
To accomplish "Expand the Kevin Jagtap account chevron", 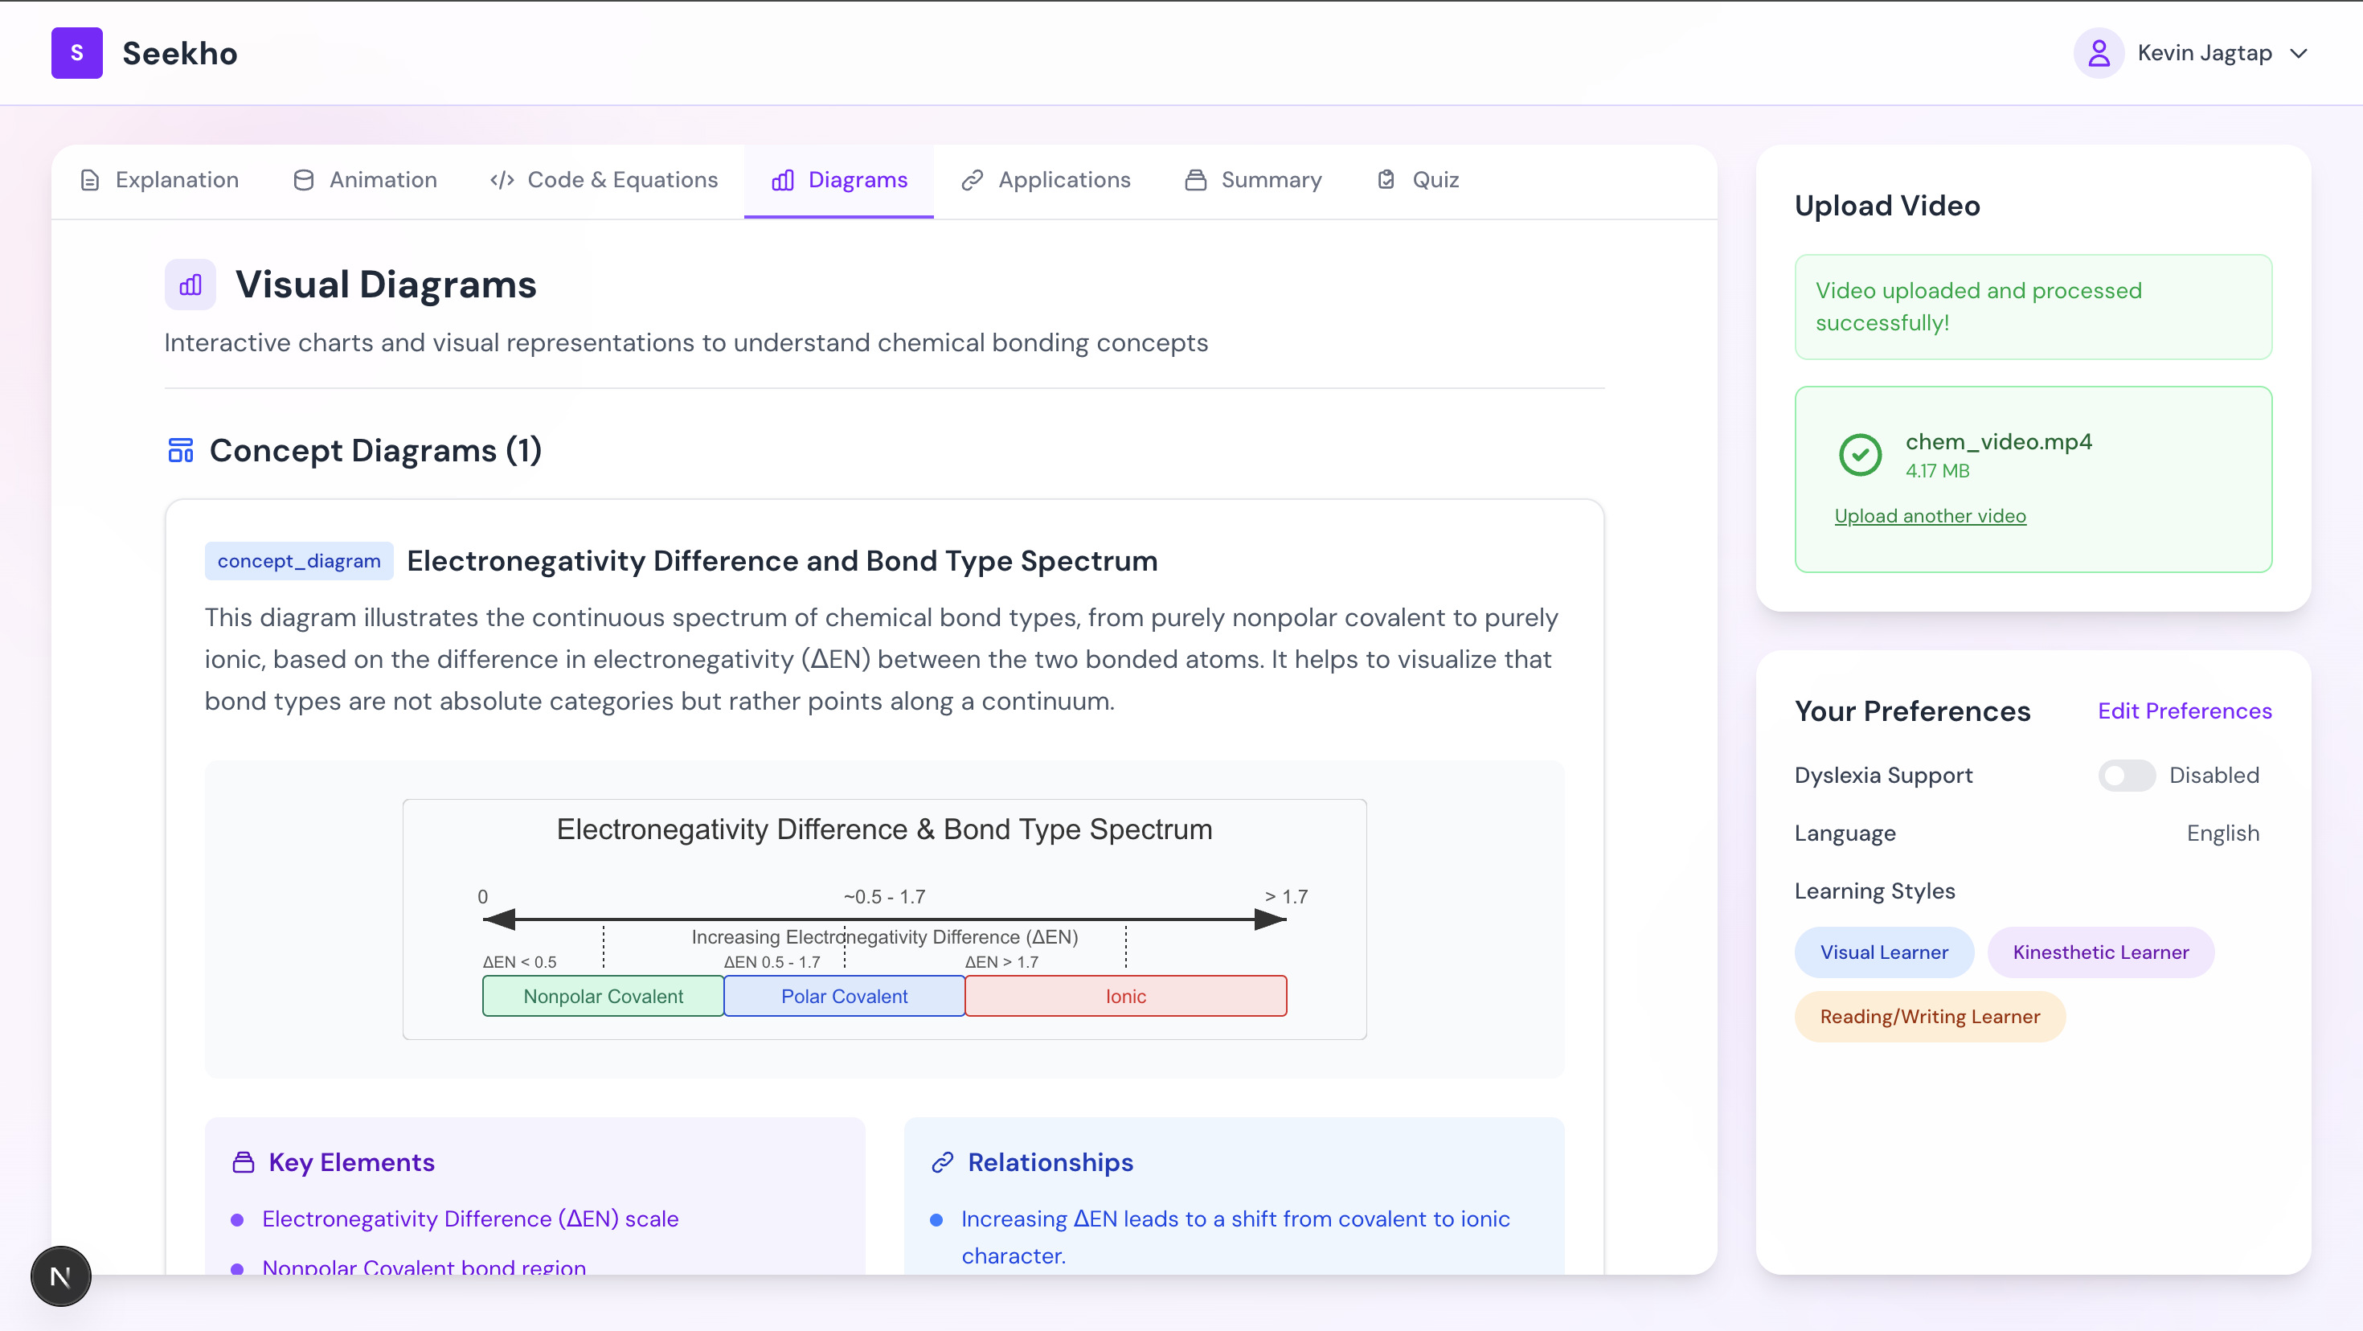I will [x=2299, y=53].
